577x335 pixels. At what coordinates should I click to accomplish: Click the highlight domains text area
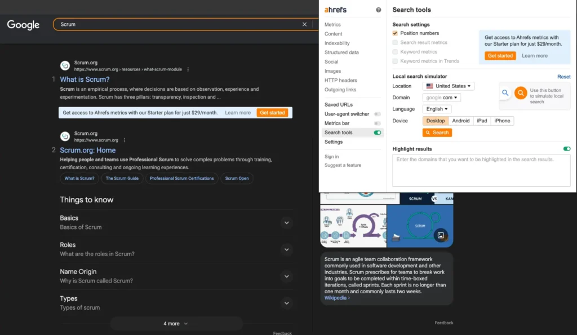click(x=481, y=170)
